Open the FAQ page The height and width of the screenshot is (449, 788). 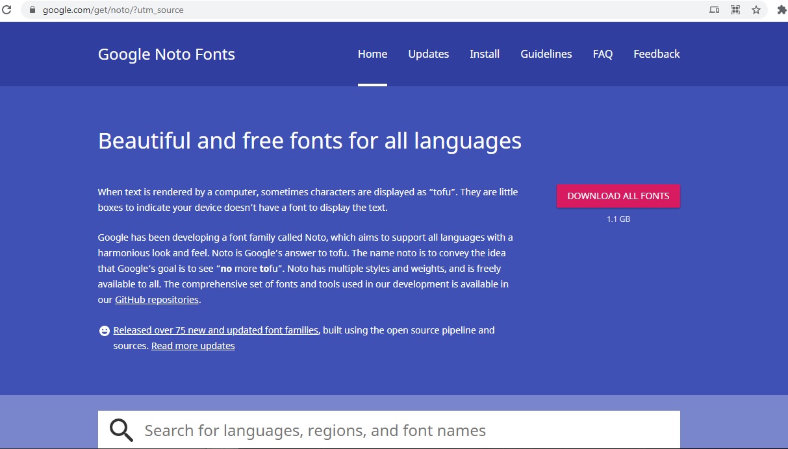coord(603,54)
